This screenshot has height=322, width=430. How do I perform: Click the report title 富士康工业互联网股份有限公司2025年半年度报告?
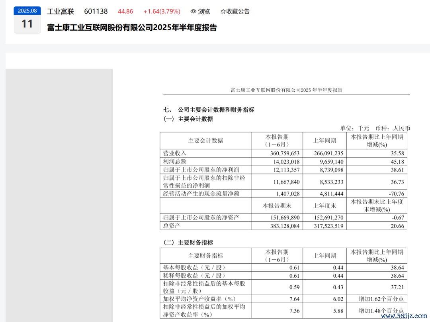tap(132, 28)
